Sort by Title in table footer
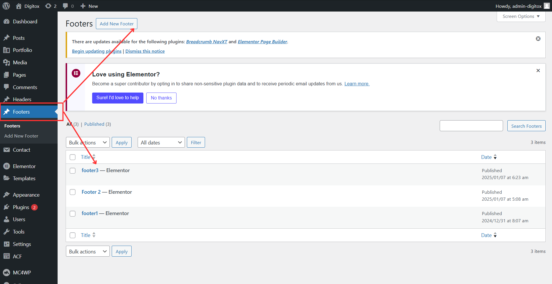 (x=88, y=235)
